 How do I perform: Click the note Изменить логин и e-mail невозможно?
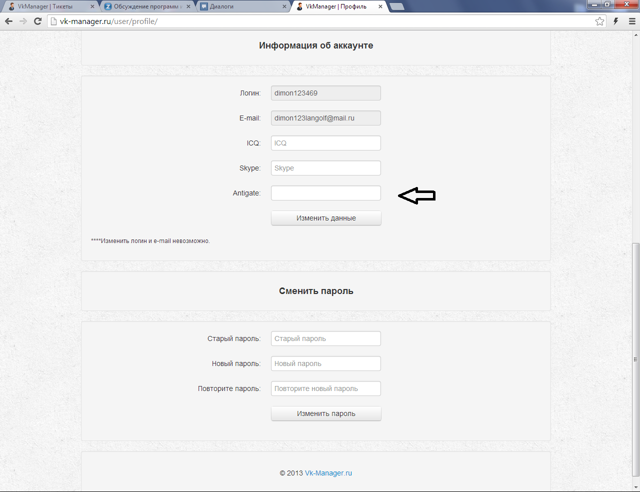150,241
